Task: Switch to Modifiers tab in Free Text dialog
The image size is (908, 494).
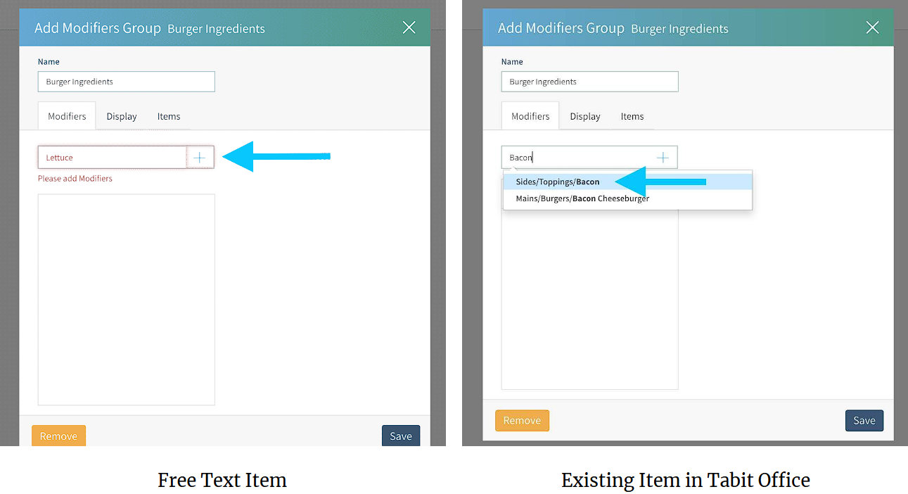Action: tap(67, 117)
